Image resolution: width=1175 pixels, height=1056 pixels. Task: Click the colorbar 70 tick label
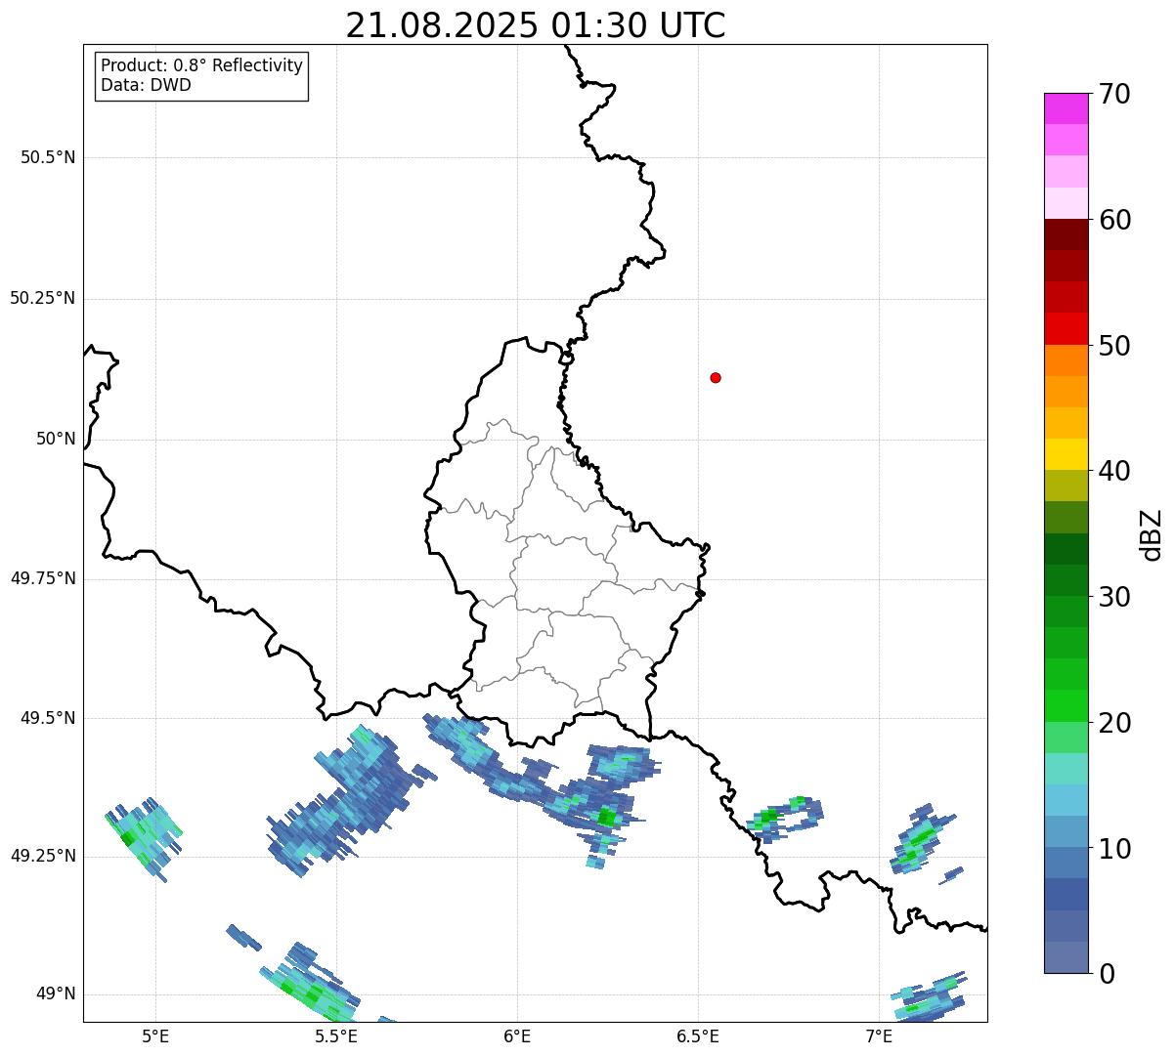click(x=1114, y=94)
